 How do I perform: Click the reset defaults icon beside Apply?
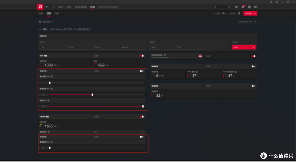pos(239,13)
